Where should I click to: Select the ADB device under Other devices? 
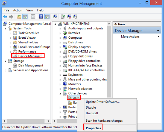click(76, 98)
